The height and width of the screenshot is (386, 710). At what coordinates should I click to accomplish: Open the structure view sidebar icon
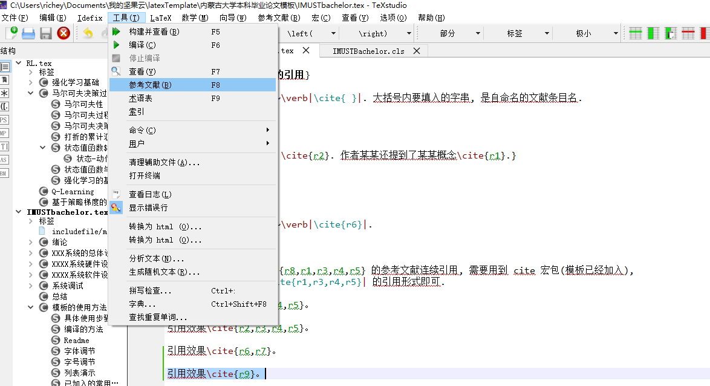pyautogui.click(x=4, y=67)
